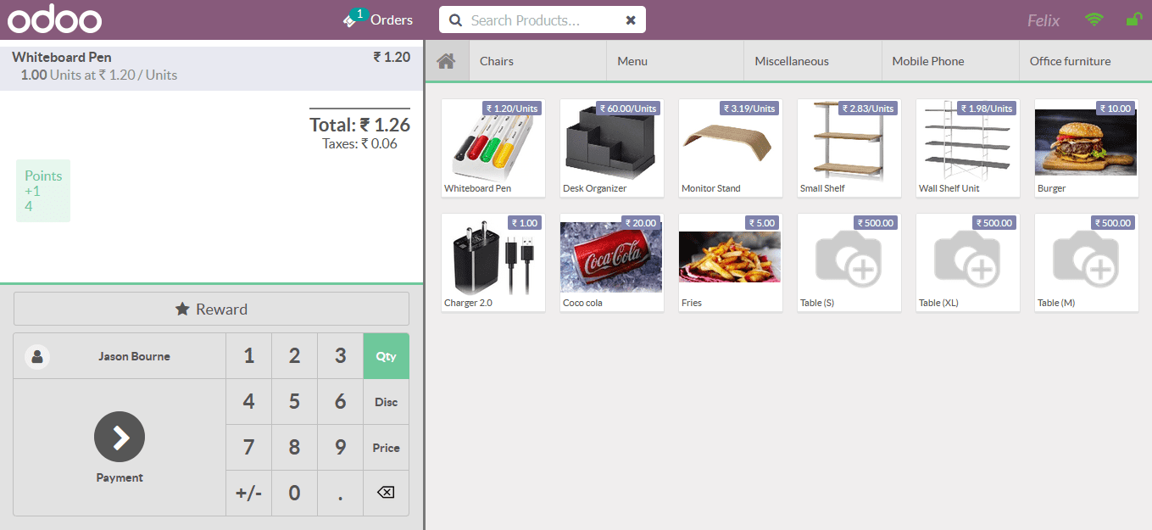Add image placeholder Table (XL) product

(x=968, y=263)
